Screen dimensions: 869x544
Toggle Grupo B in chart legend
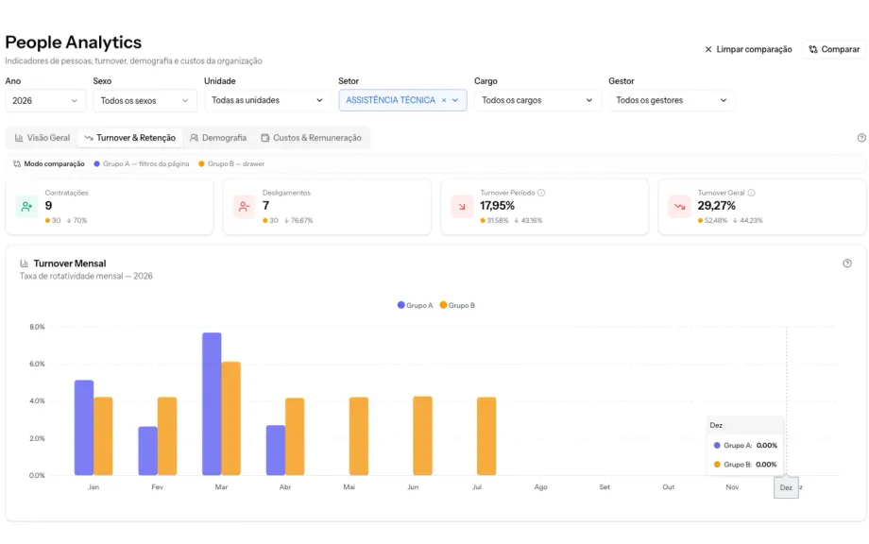(x=457, y=305)
